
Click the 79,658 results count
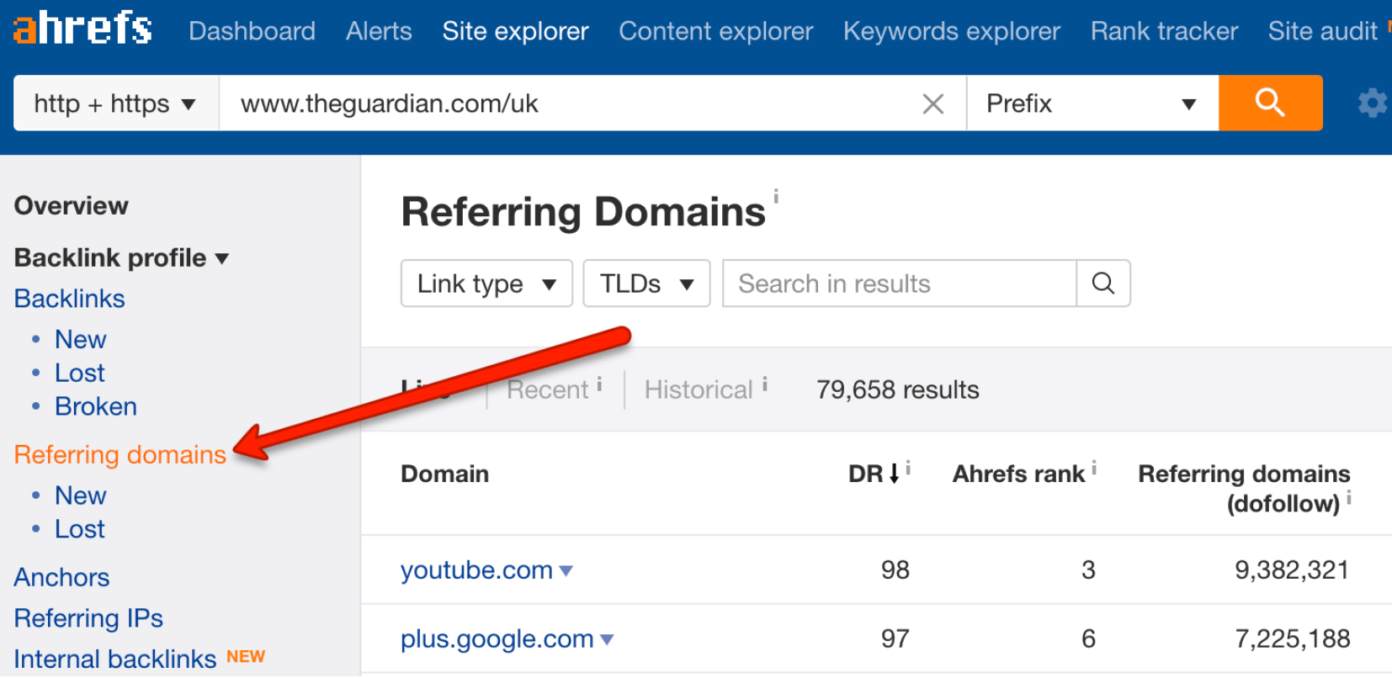(897, 389)
